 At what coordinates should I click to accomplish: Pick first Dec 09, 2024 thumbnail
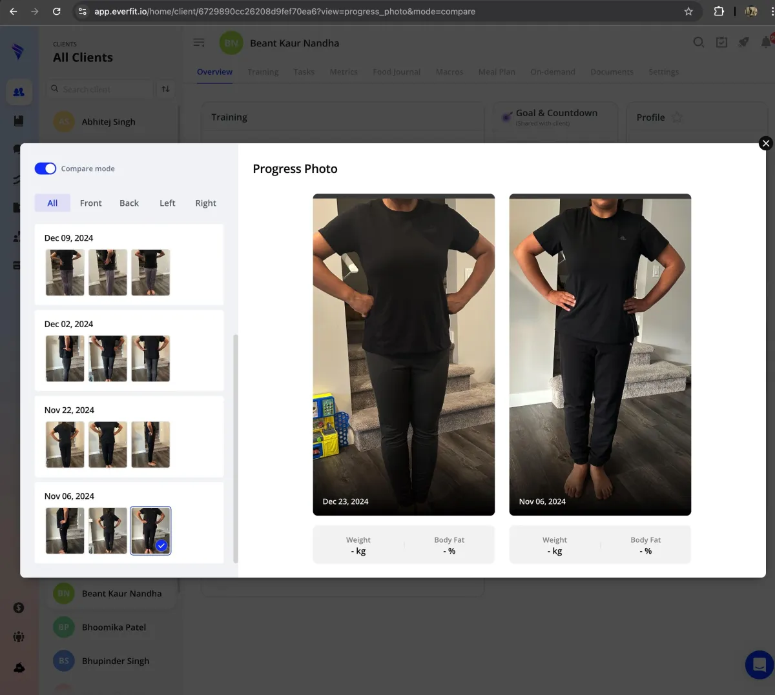65,272
